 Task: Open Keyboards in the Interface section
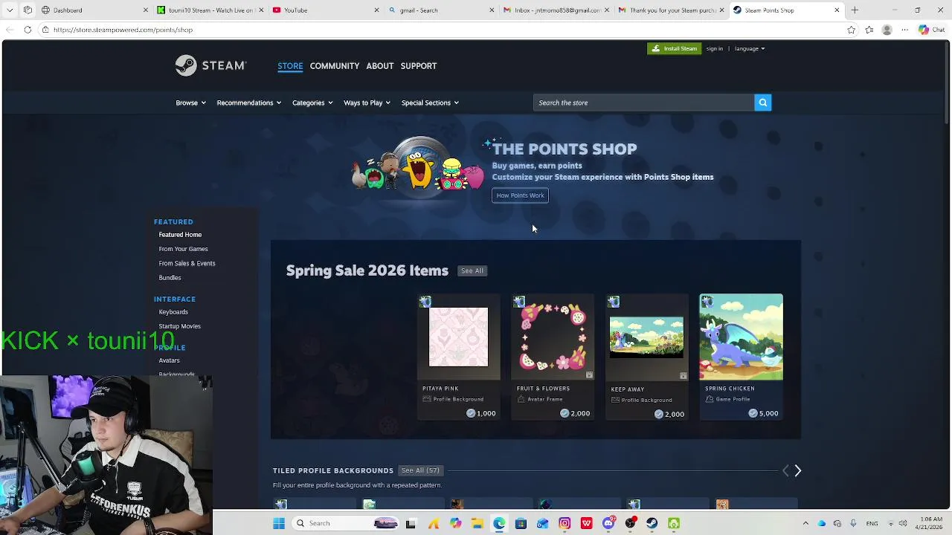click(x=173, y=312)
